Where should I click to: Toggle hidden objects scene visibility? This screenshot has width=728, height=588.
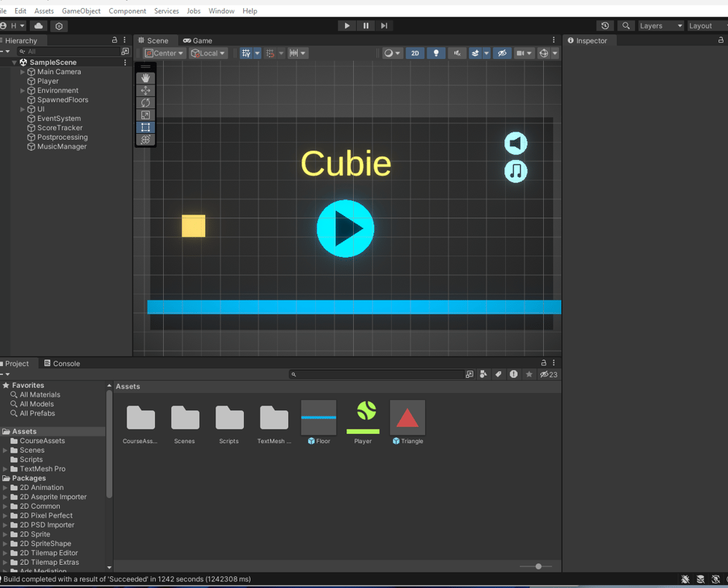click(x=502, y=53)
